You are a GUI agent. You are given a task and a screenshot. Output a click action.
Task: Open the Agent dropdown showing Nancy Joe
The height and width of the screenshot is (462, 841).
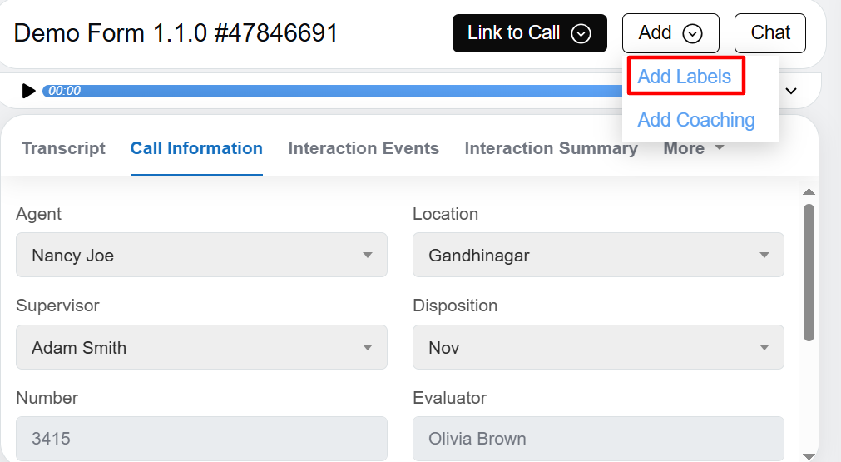pyautogui.click(x=201, y=256)
